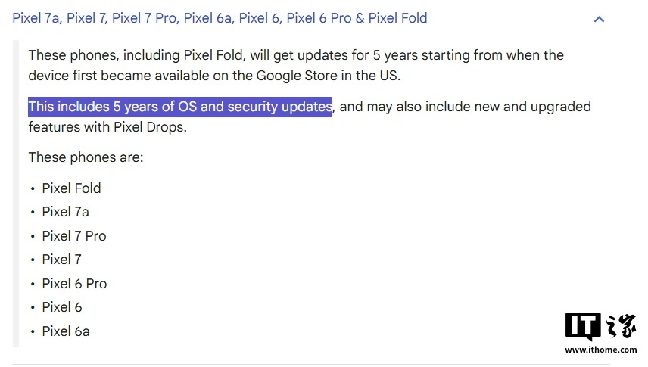The height and width of the screenshot is (367, 648).
Task: Click the highlighted OS and security updates sentence
Action: 180,107
